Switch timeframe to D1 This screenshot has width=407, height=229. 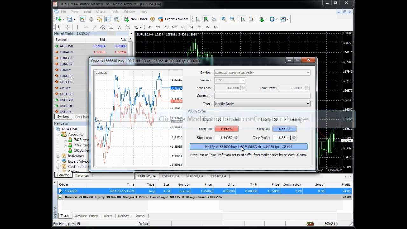200,27
